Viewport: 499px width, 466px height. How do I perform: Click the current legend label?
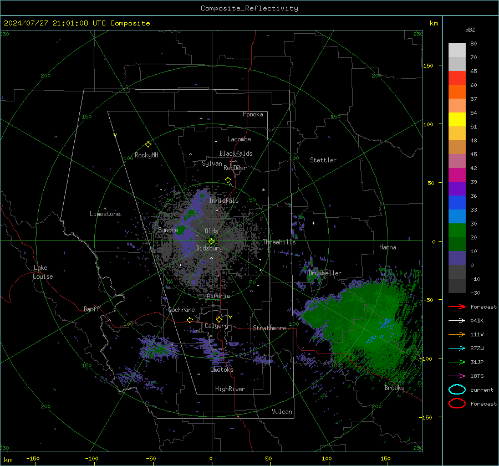(482, 390)
